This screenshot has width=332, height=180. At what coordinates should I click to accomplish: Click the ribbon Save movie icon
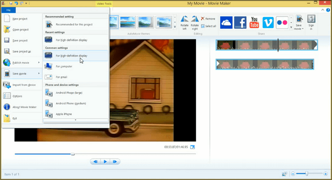[299, 19]
